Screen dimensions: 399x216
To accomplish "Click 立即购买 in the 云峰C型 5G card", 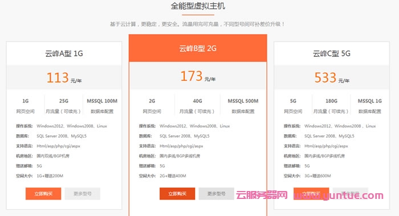I will (x=311, y=194).
